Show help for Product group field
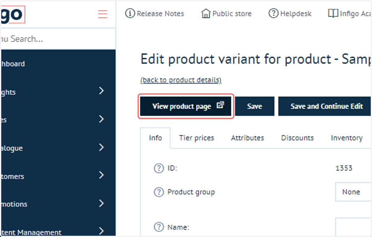 click(x=159, y=192)
